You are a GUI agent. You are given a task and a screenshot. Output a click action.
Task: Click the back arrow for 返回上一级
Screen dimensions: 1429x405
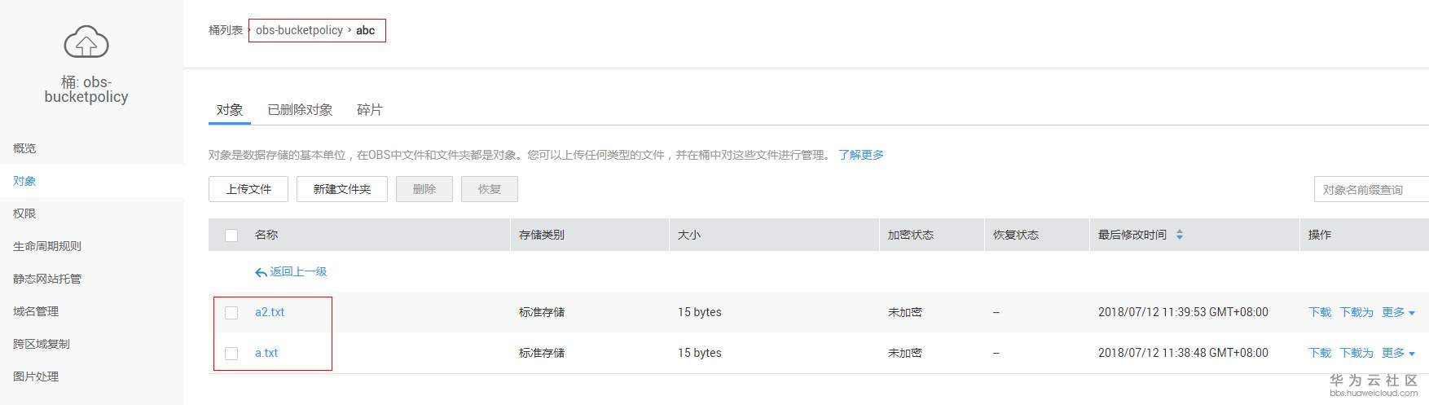(x=261, y=272)
